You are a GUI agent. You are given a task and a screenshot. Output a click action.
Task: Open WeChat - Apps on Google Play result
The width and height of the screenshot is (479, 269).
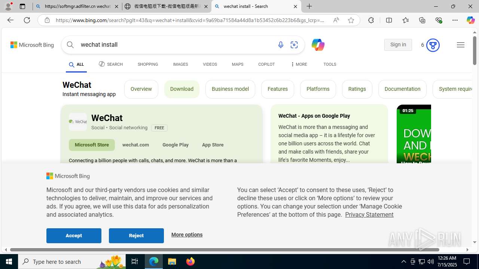click(x=314, y=116)
